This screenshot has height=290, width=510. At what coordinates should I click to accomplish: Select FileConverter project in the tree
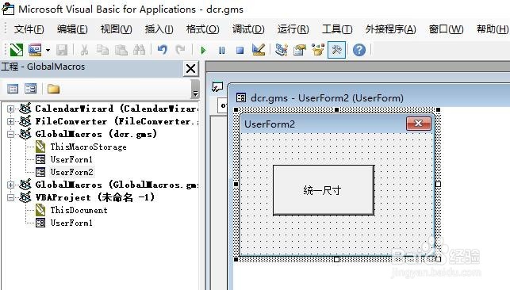coord(117,121)
